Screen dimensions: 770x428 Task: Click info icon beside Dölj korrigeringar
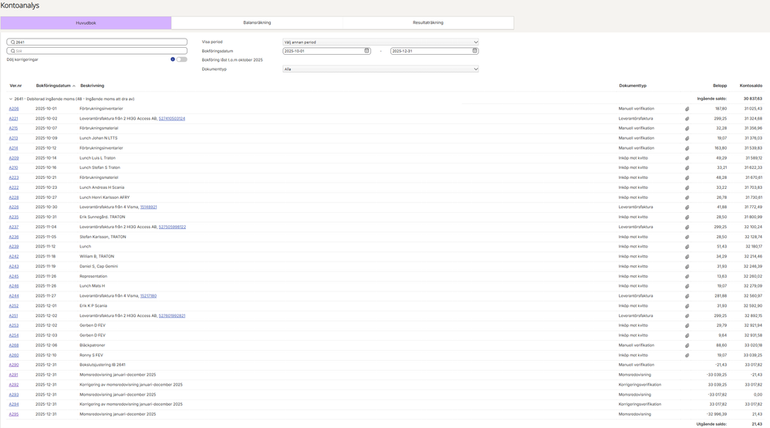coord(172,59)
